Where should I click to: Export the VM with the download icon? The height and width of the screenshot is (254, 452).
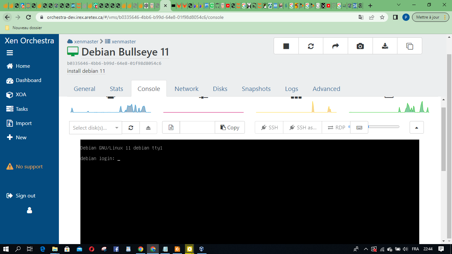385,46
